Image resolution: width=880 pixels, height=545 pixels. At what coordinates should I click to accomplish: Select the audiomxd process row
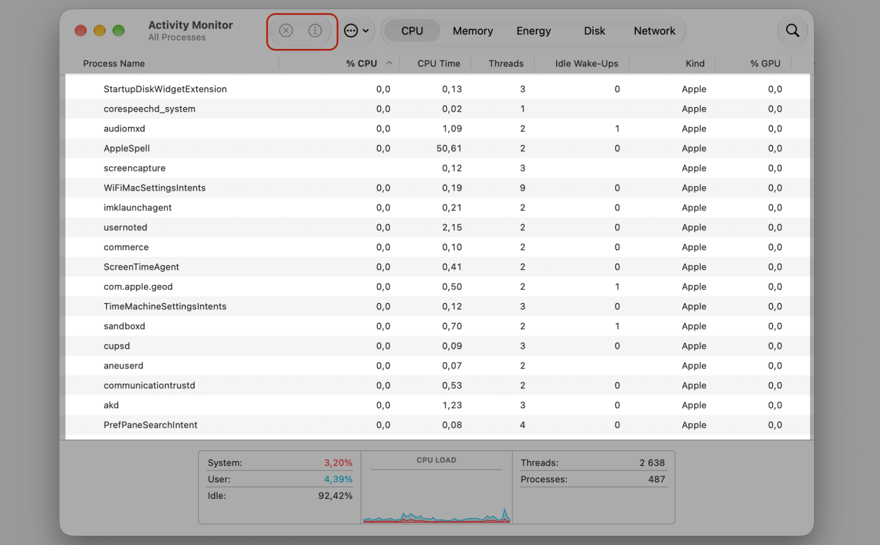[438, 129]
